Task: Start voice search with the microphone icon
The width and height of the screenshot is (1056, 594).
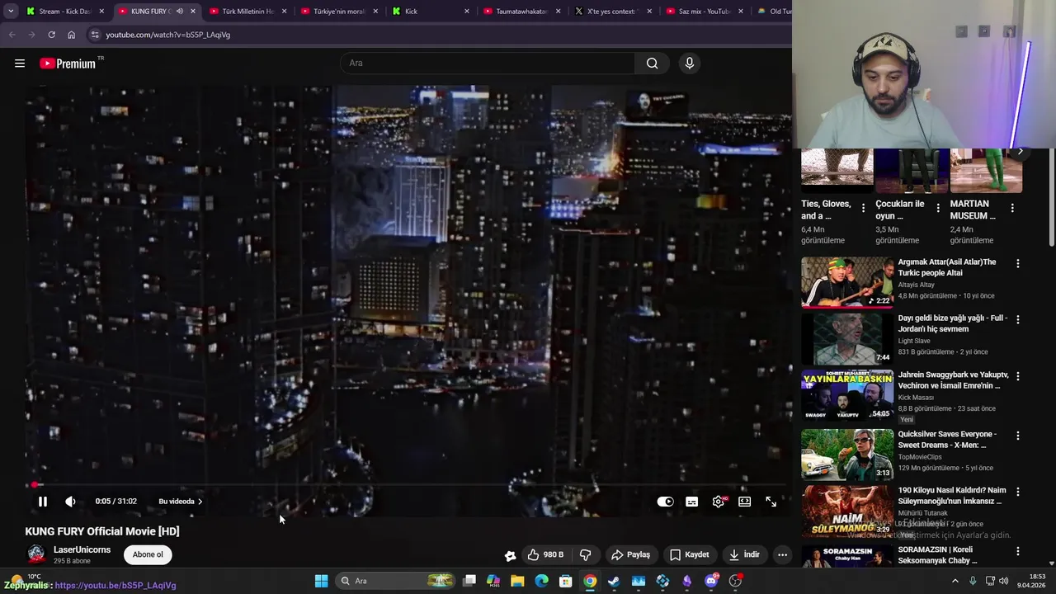Action: click(x=690, y=64)
